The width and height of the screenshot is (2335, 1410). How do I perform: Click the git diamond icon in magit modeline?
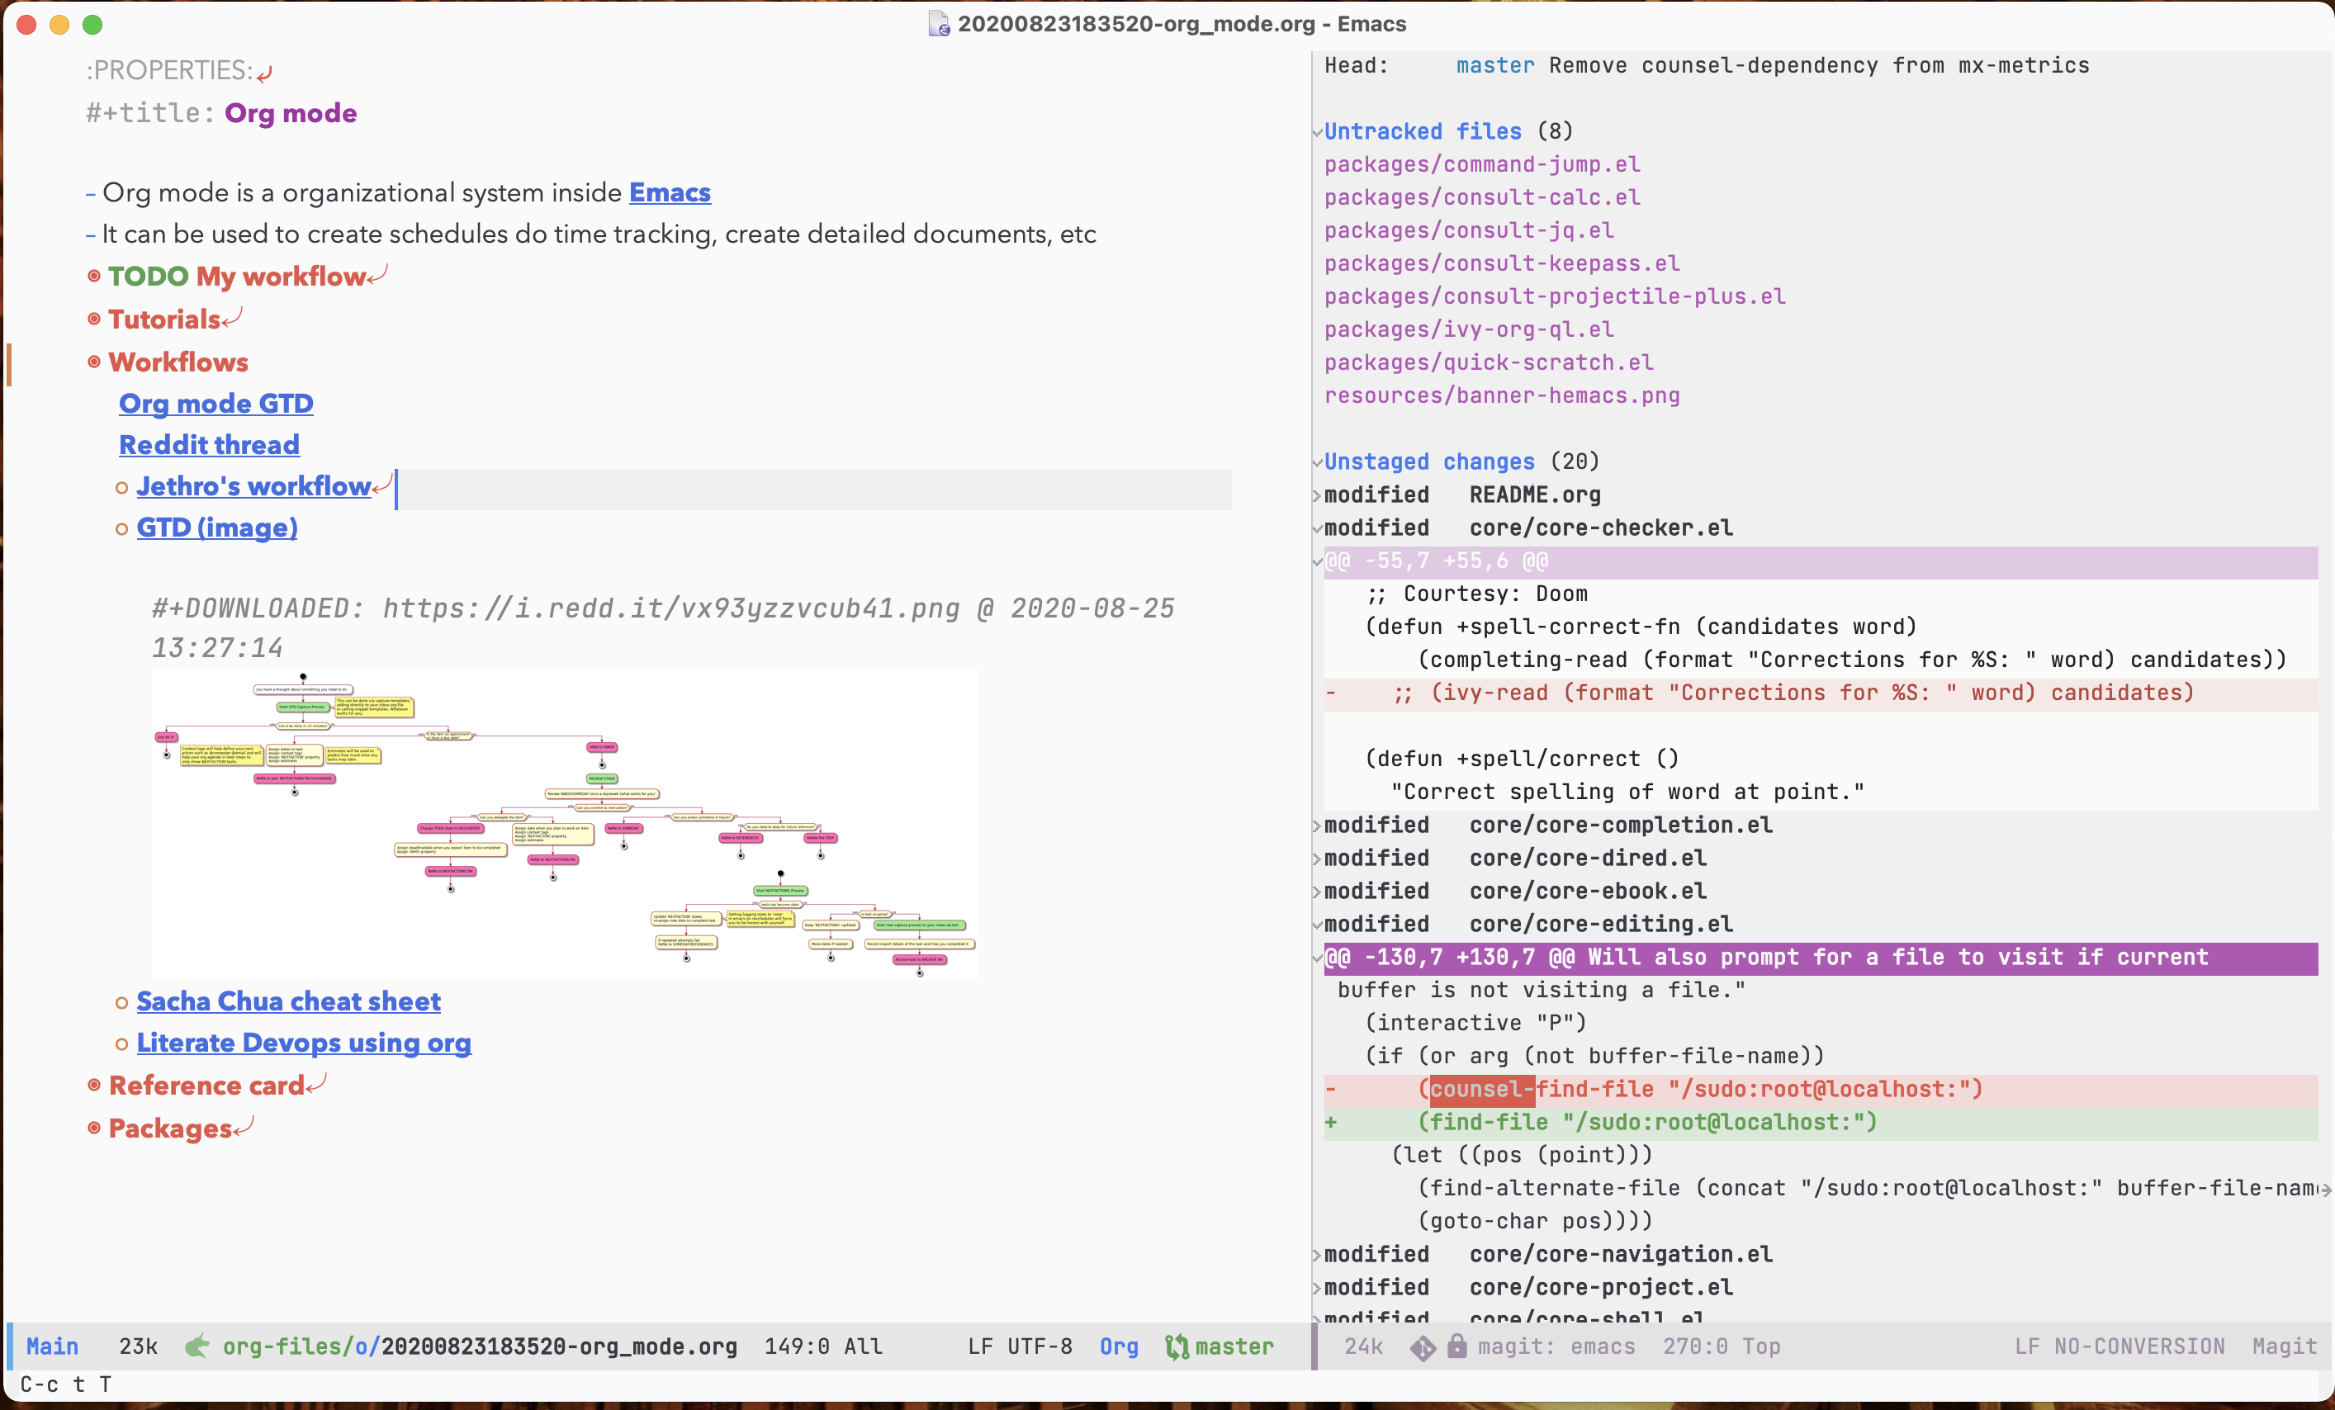click(1423, 1346)
